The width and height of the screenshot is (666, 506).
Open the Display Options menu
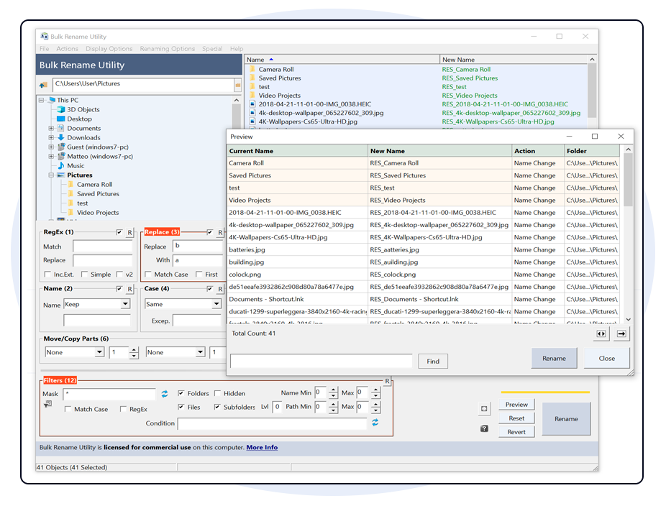tap(109, 49)
